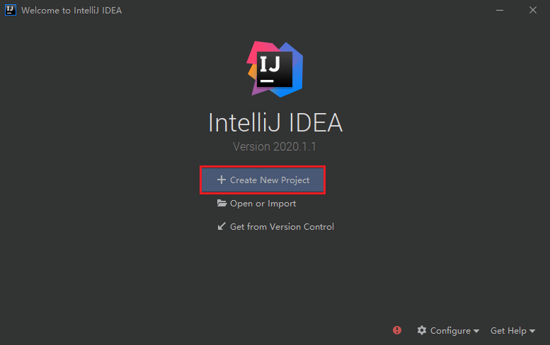The width and height of the screenshot is (550, 345).
Task: Click the plus icon beside Create New Project
Action: click(221, 180)
